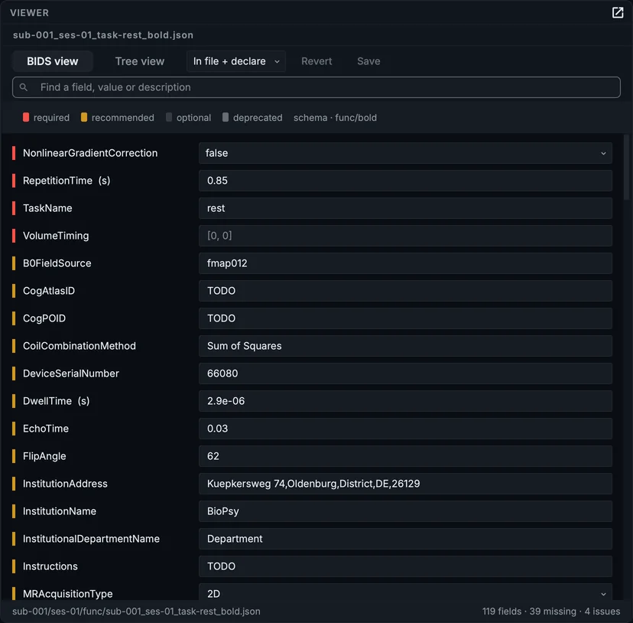Click the recommended legend amber swatch
The height and width of the screenshot is (623, 633).
click(x=84, y=117)
